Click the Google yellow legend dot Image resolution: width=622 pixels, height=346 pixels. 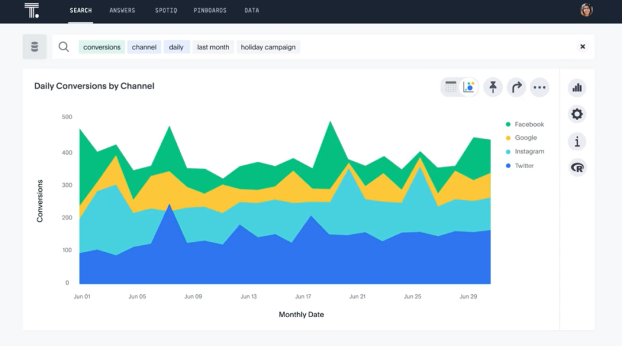point(508,138)
